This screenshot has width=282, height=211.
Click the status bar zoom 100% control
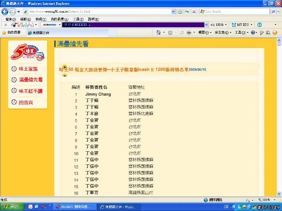tap(267, 200)
